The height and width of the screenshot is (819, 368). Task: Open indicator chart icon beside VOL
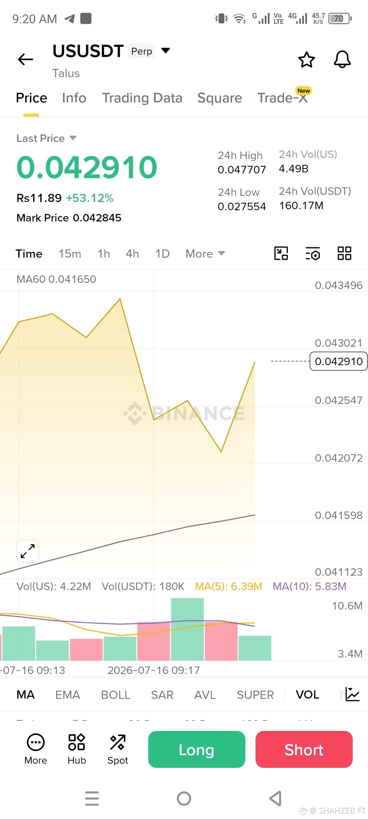click(x=352, y=694)
